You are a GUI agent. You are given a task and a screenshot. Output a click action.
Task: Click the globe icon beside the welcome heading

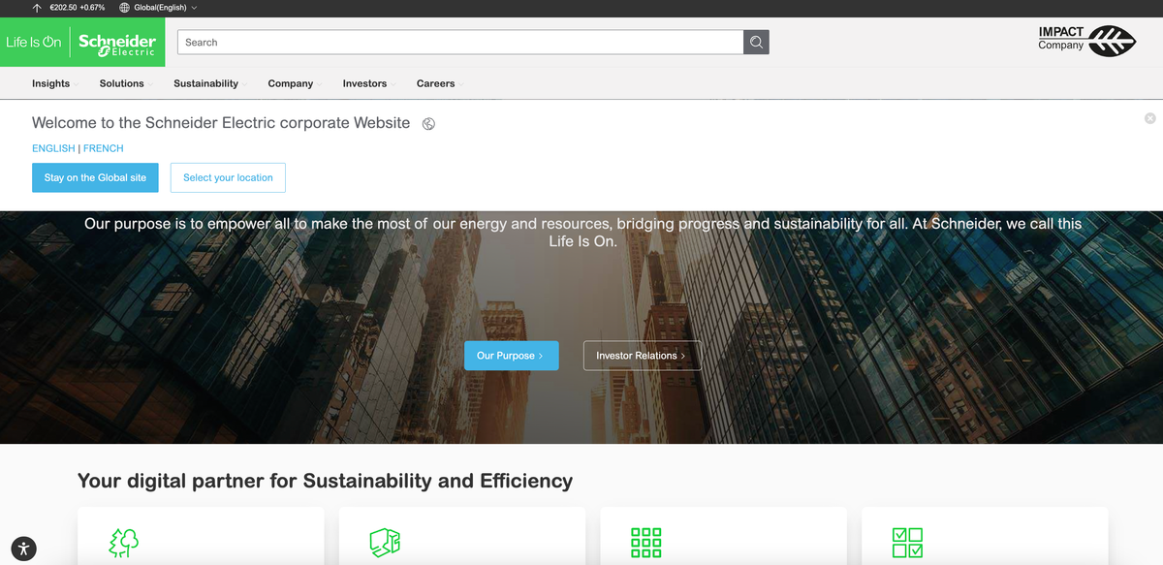[x=428, y=124]
